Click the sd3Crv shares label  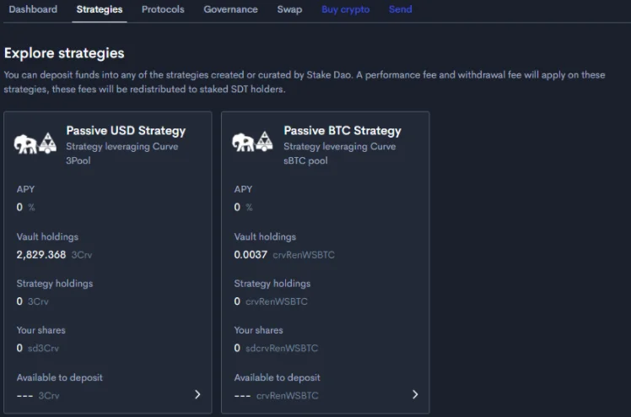coord(43,348)
